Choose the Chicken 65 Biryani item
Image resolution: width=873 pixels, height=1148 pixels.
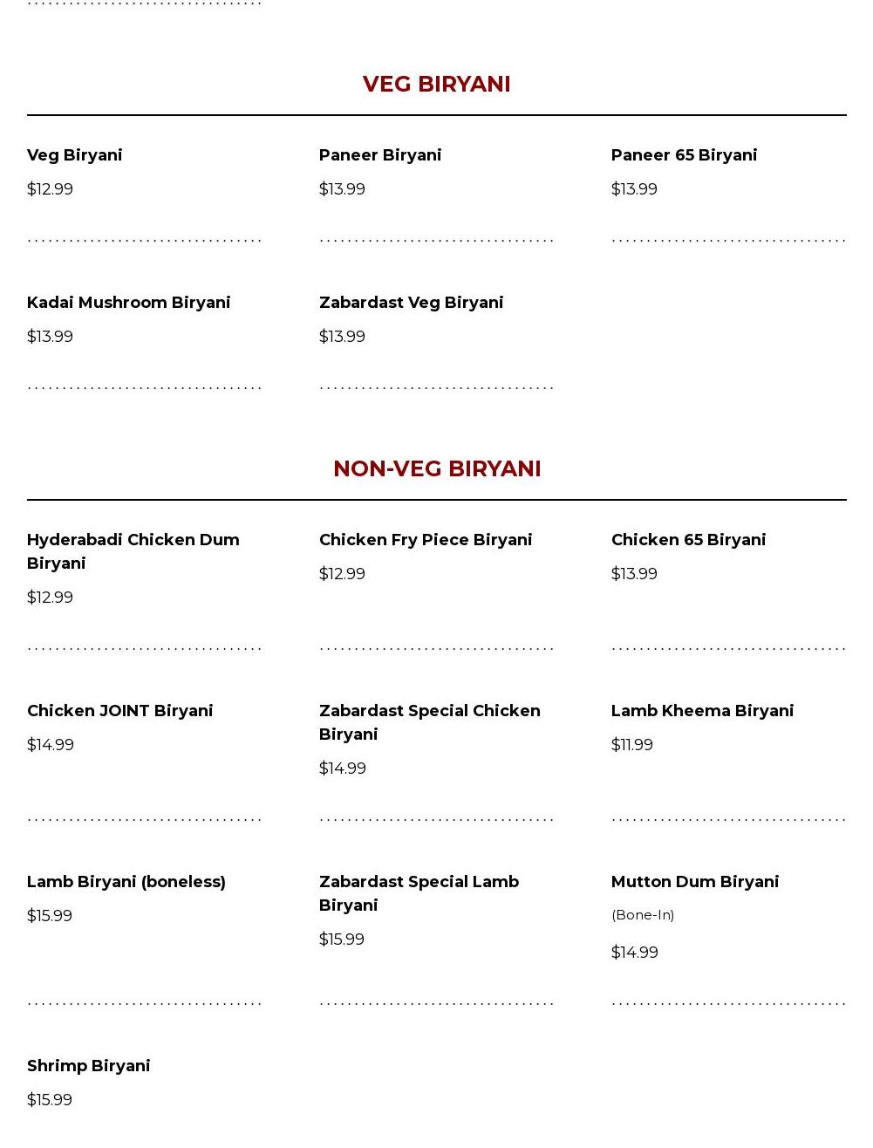coord(688,540)
